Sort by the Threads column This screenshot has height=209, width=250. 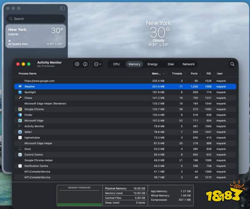click(x=177, y=73)
